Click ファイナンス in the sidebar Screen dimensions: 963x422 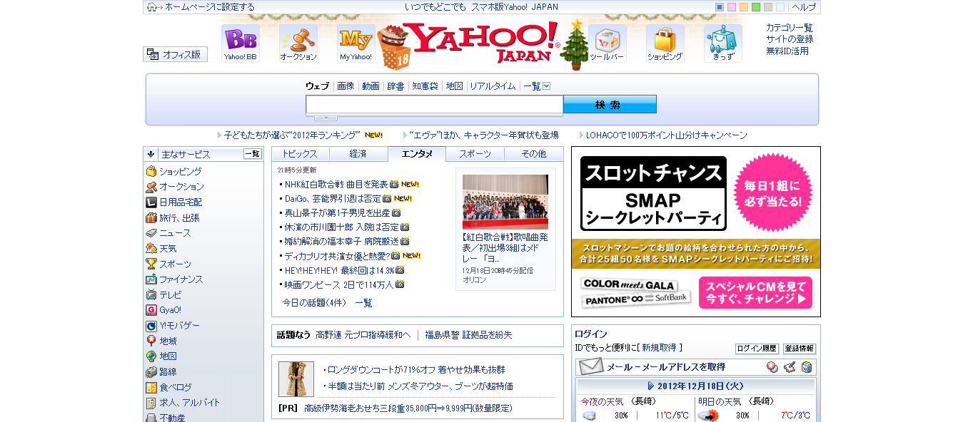pyautogui.click(x=181, y=279)
